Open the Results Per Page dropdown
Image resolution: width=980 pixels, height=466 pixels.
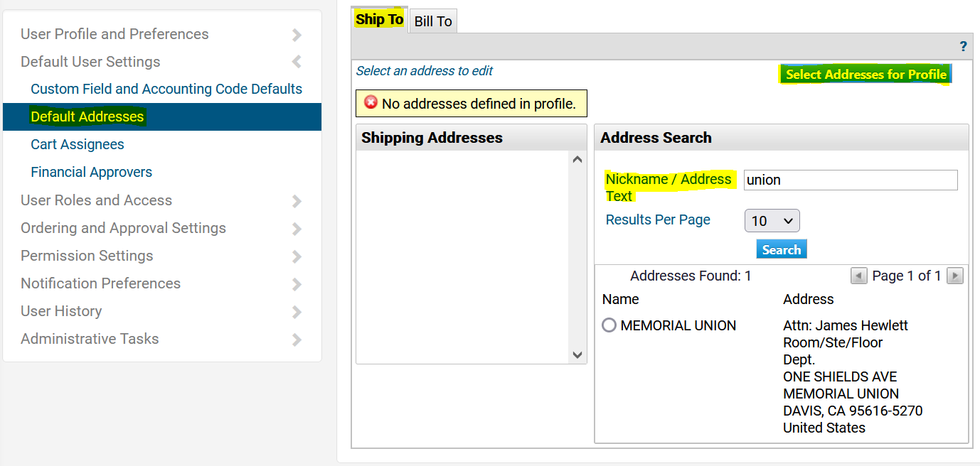pyautogui.click(x=772, y=221)
